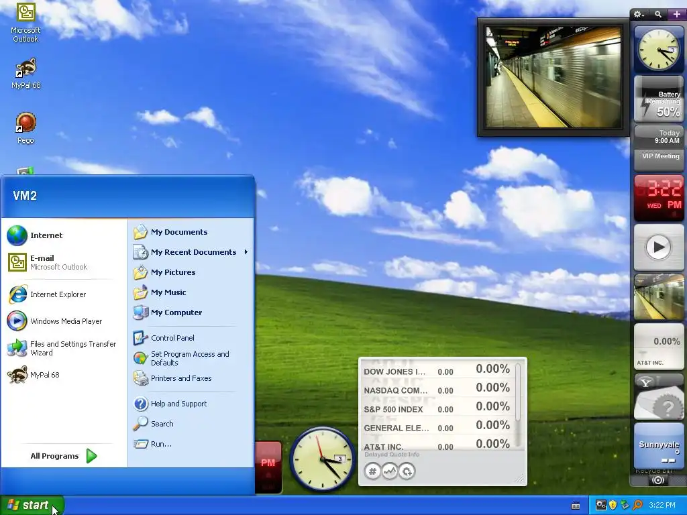Click the large subway picture frame widget
This screenshot has width=687, height=515.
point(553,77)
